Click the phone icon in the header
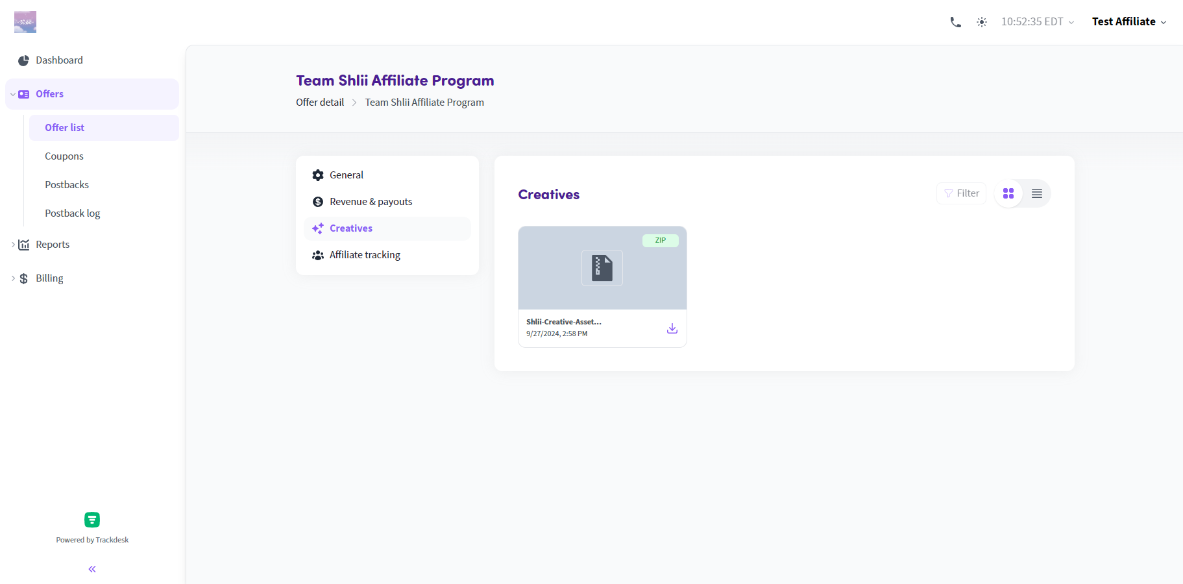The height and width of the screenshot is (584, 1183). (955, 22)
